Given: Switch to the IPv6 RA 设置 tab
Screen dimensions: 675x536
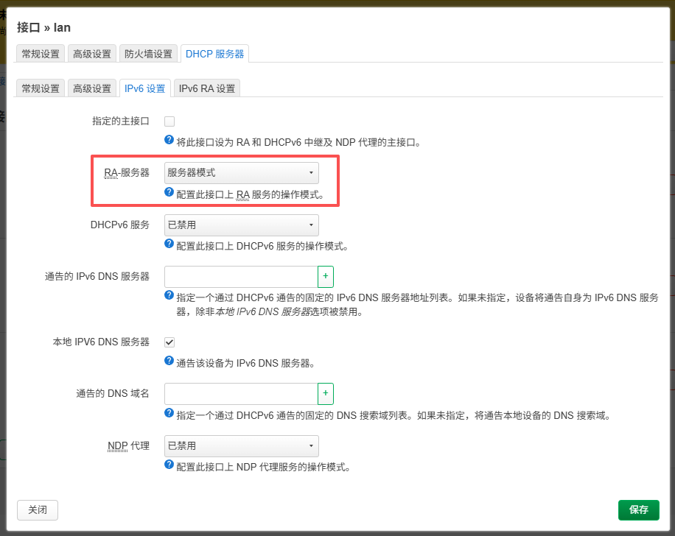Looking at the screenshot, I should coord(206,88).
